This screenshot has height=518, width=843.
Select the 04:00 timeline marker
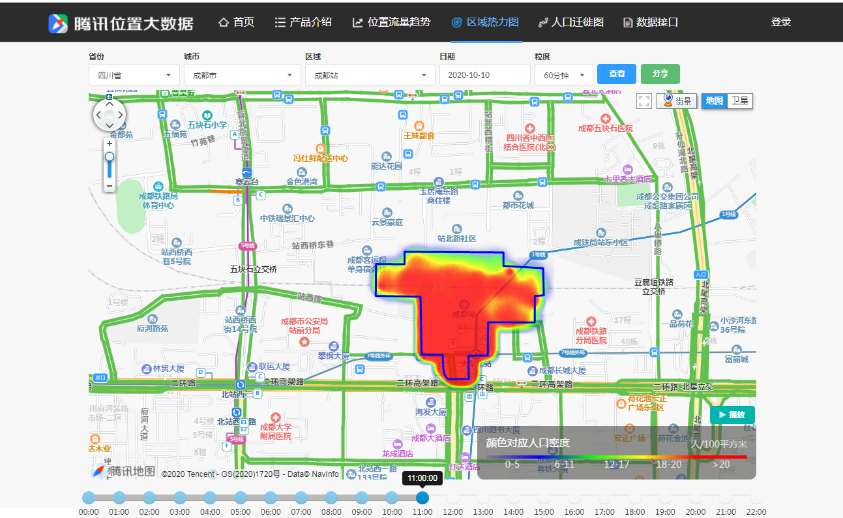point(210,498)
